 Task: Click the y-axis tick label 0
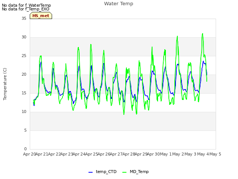pyautogui.click(x=25, y=149)
